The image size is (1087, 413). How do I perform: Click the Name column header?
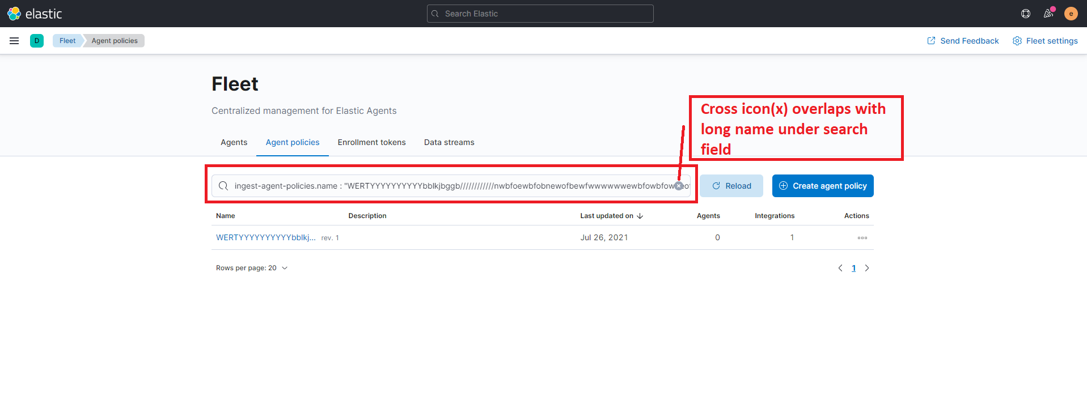click(x=226, y=216)
